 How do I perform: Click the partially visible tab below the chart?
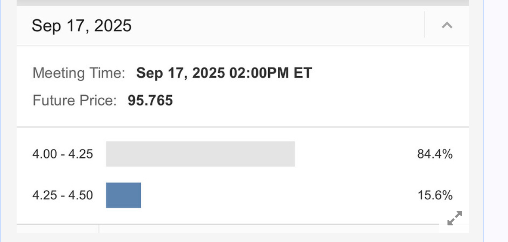click(x=57, y=229)
